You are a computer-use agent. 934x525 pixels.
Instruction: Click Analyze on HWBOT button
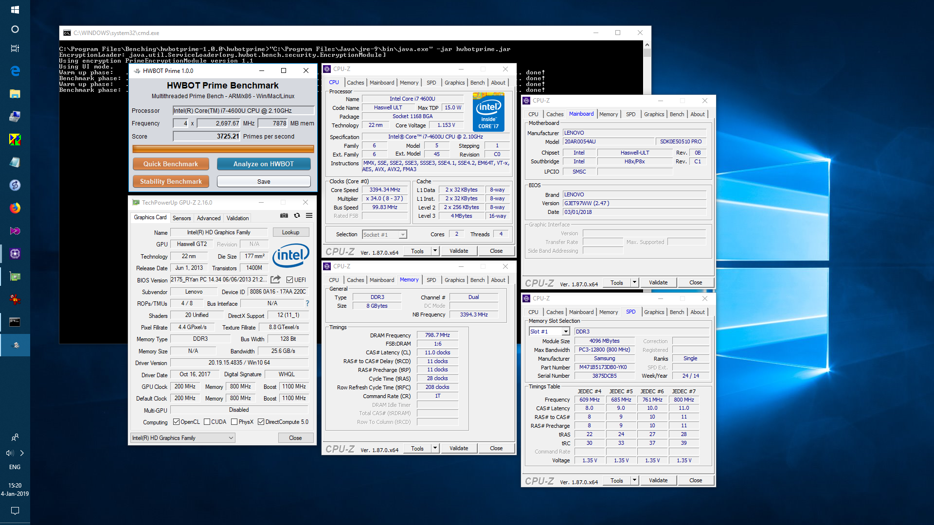264,164
